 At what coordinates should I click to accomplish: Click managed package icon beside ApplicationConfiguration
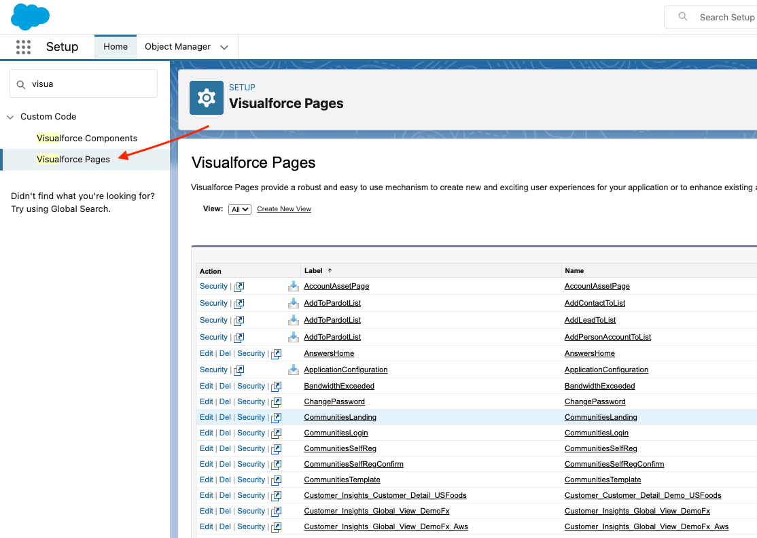point(294,370)
